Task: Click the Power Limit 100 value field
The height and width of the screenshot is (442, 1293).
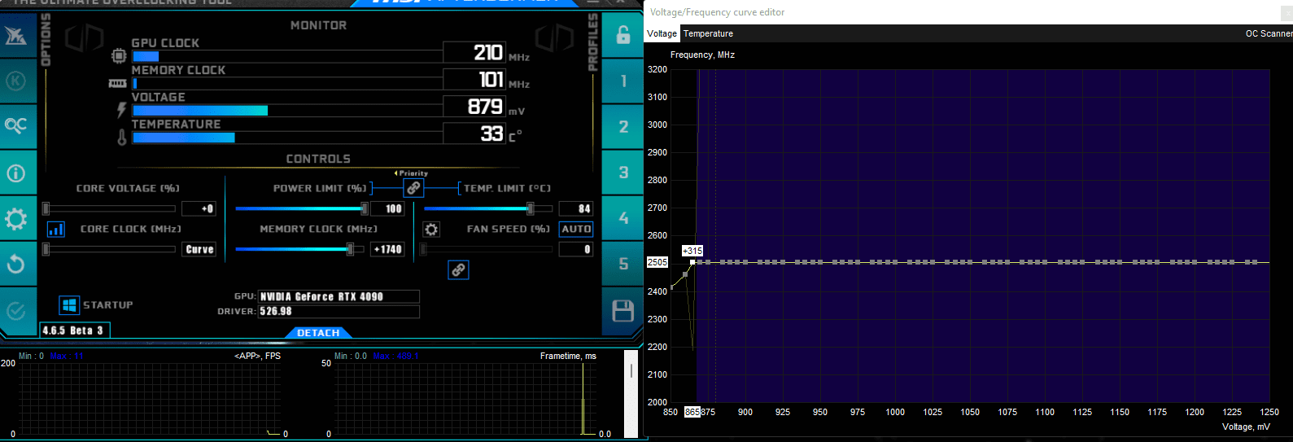Action: click(388, 209)
